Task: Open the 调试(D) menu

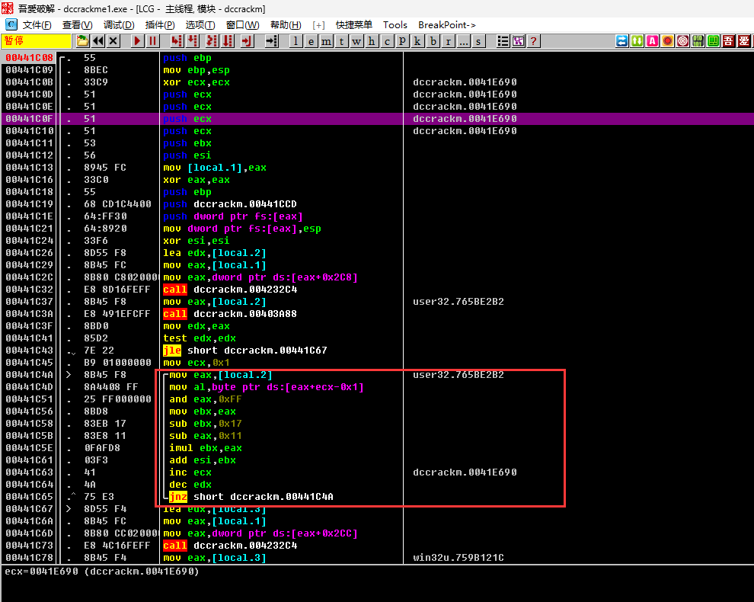Action: coord(119,25)
